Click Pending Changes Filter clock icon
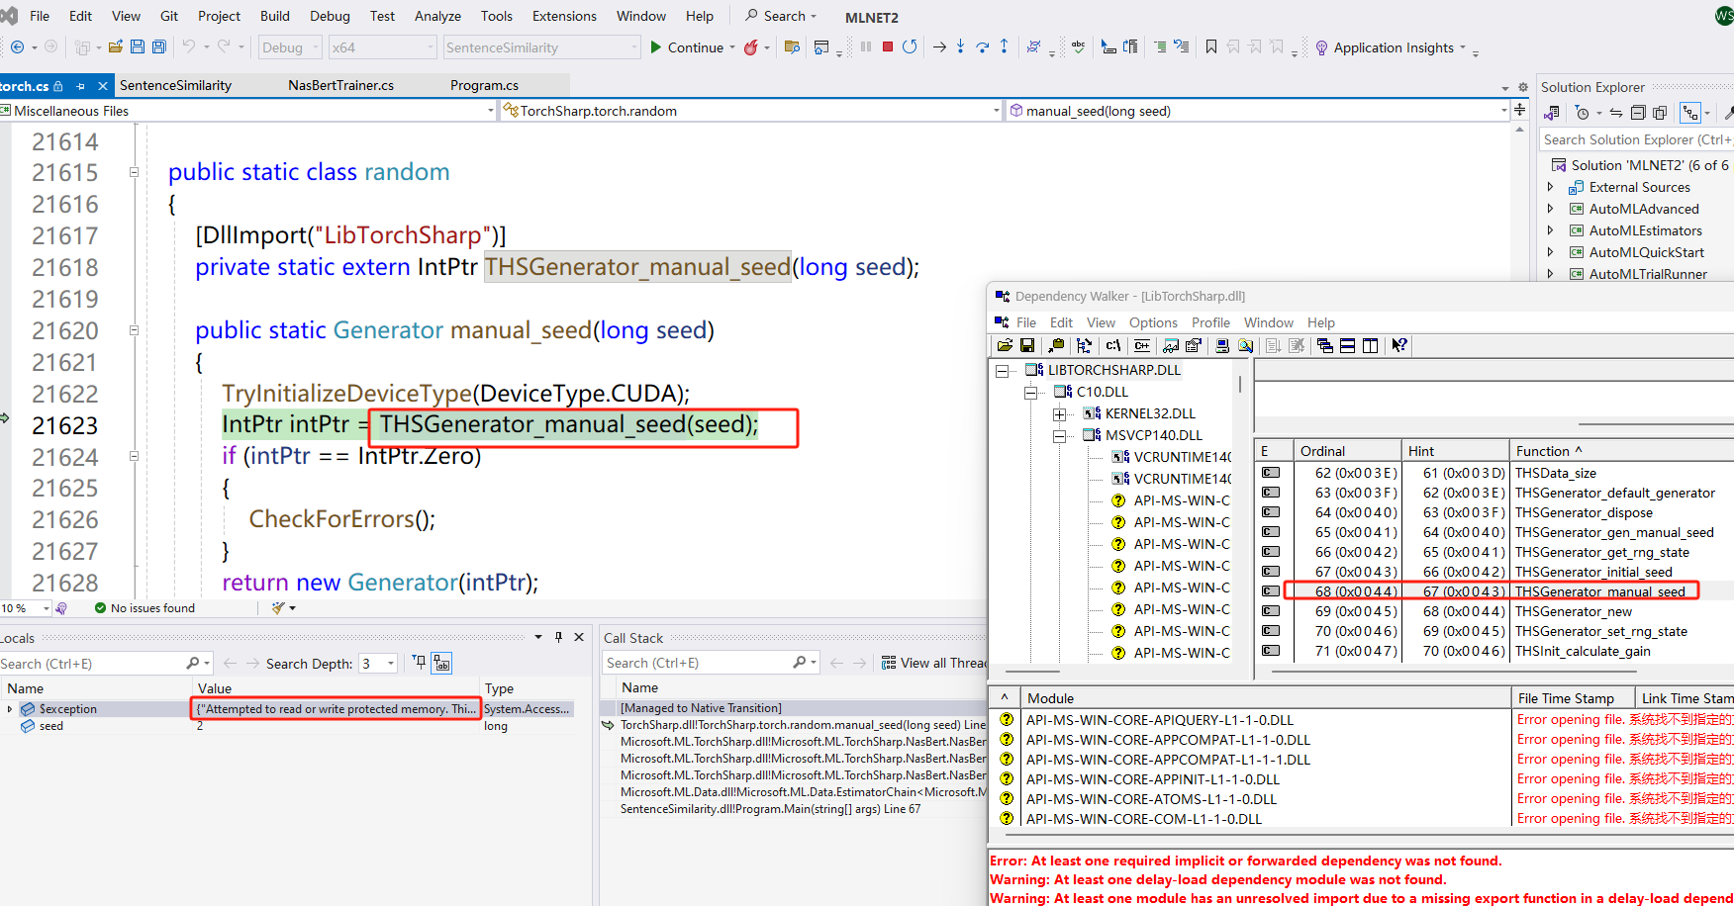 point(1582,113)
